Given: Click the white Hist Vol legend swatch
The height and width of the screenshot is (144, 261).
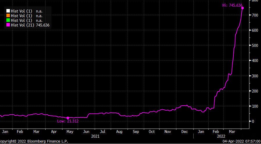Looking at the screenshot, I should coord(8,11).
